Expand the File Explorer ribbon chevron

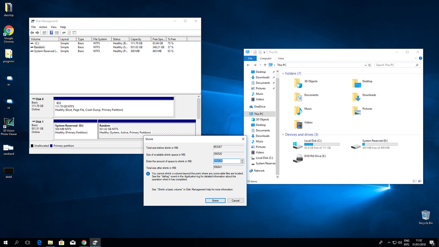415,58
